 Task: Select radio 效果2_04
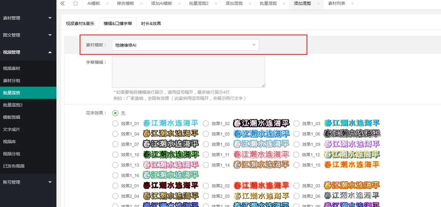point(115,196)
